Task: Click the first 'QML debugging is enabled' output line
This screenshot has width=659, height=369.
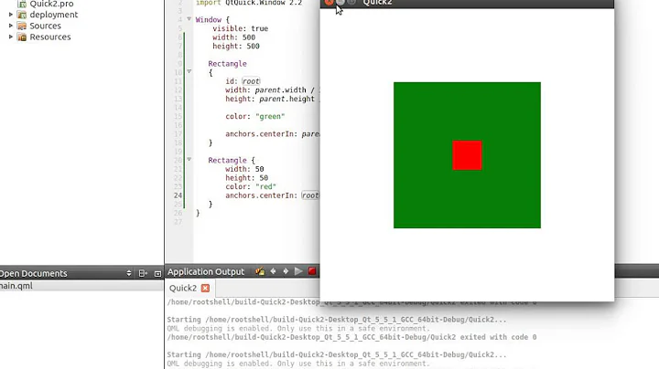Action: (298, 328)
